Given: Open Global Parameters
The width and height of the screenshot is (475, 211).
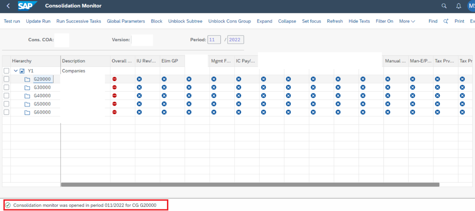Looking at the screenshot, I should tap(126, 21).
